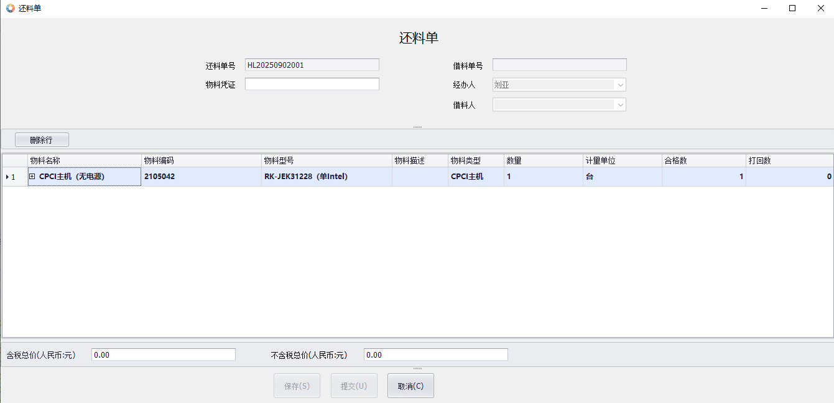Click the 不含税总价 amount field

(435, 354)
